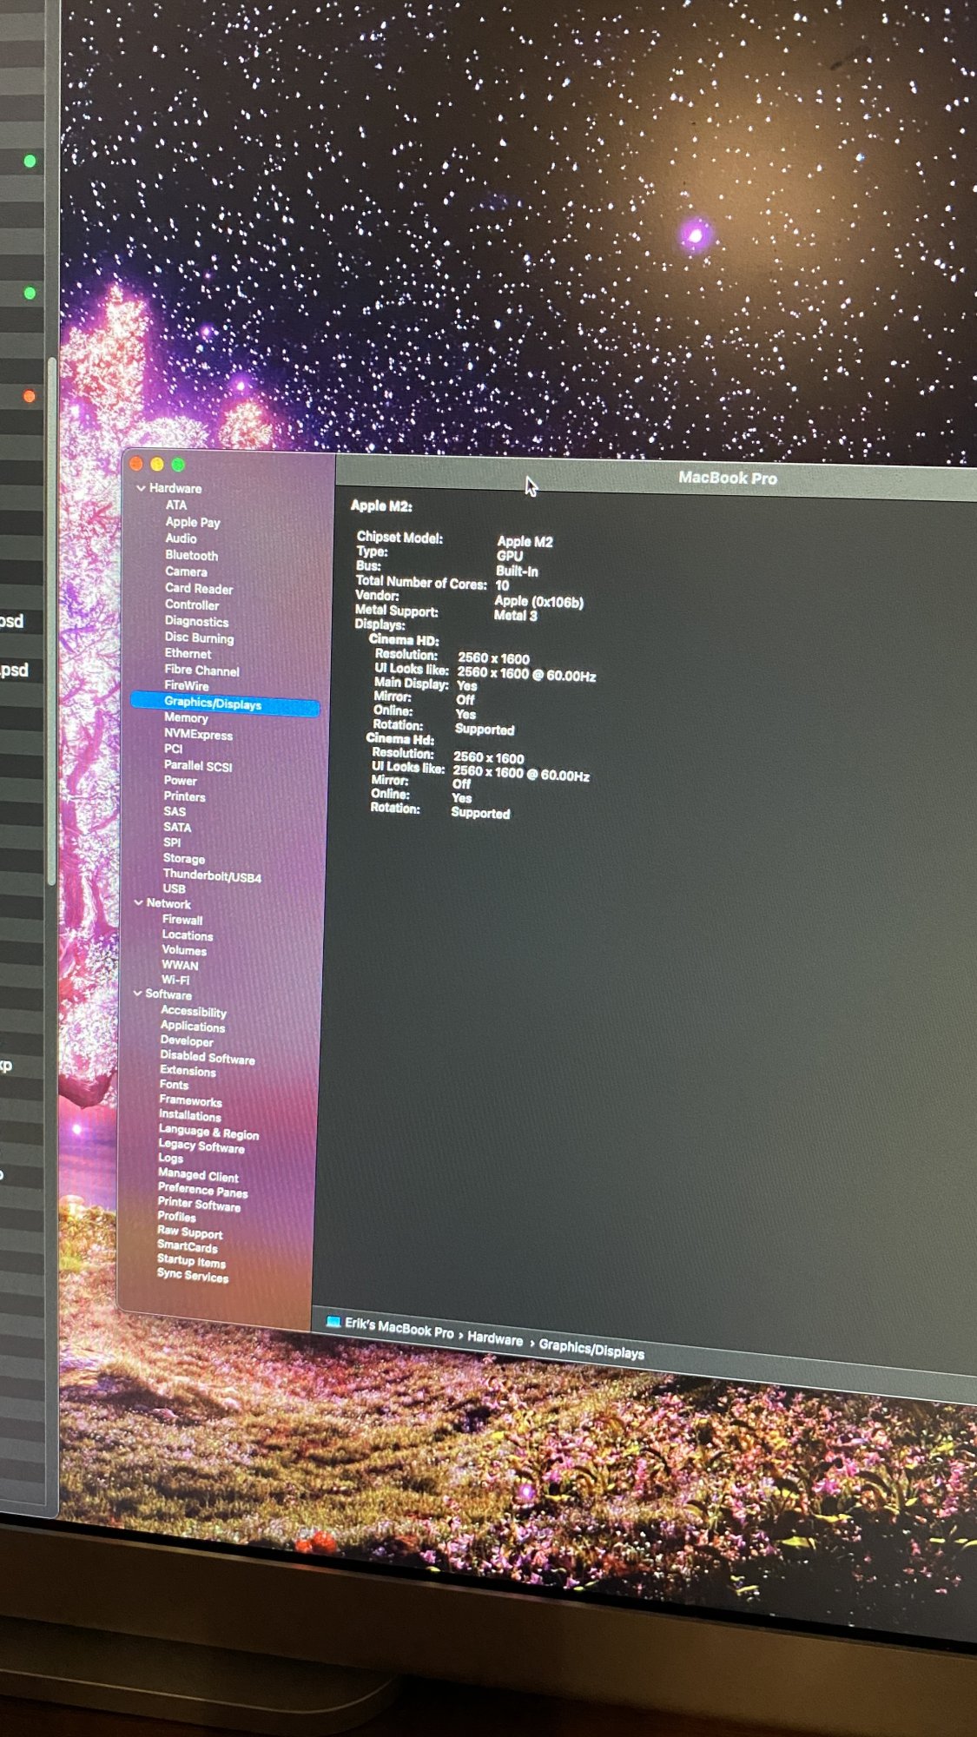The image size is (977, 1737).
Task: Open Legacy Software entry
Action: (201, 1146)
